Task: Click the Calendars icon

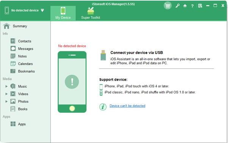Action: click(13, 64)
